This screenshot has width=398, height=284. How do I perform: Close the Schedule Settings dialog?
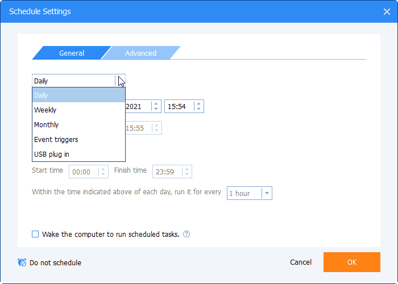pos(387,11)
